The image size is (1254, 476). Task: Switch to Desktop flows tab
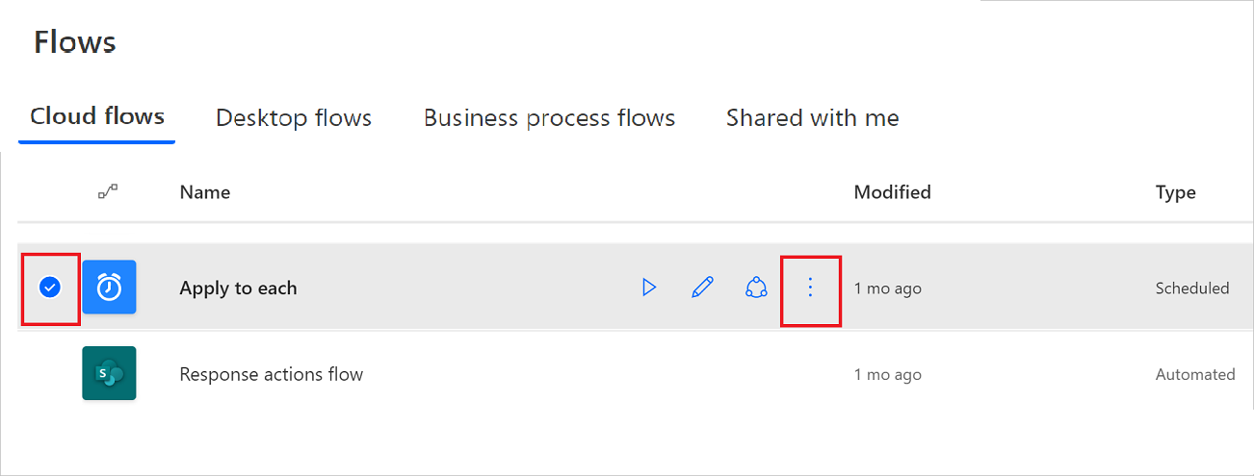coord(294,118)
